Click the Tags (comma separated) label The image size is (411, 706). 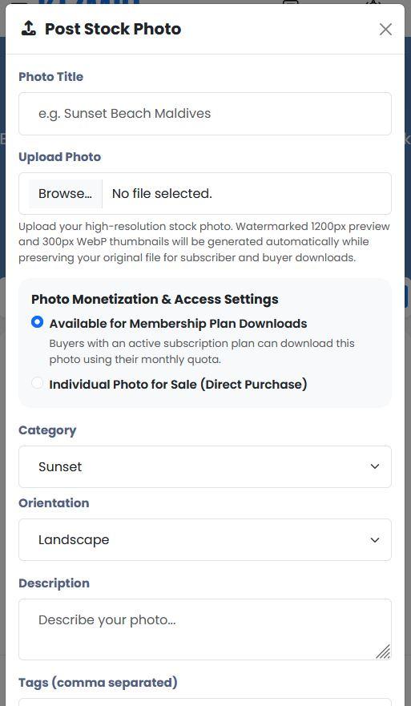(x=98, y=682)
